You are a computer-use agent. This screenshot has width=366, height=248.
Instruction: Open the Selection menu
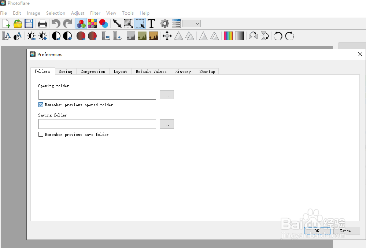coord(56,13)
